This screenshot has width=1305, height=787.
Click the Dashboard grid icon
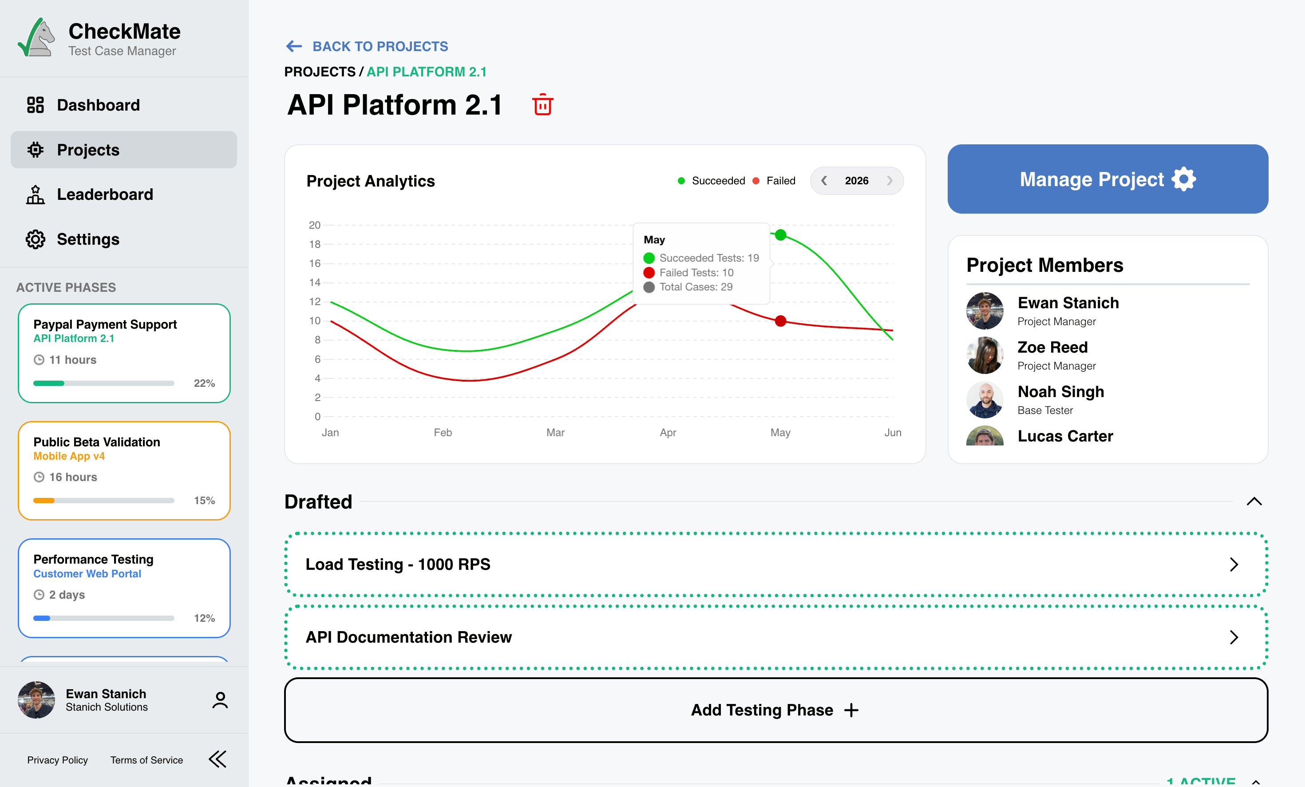click(x=36, y=105)
